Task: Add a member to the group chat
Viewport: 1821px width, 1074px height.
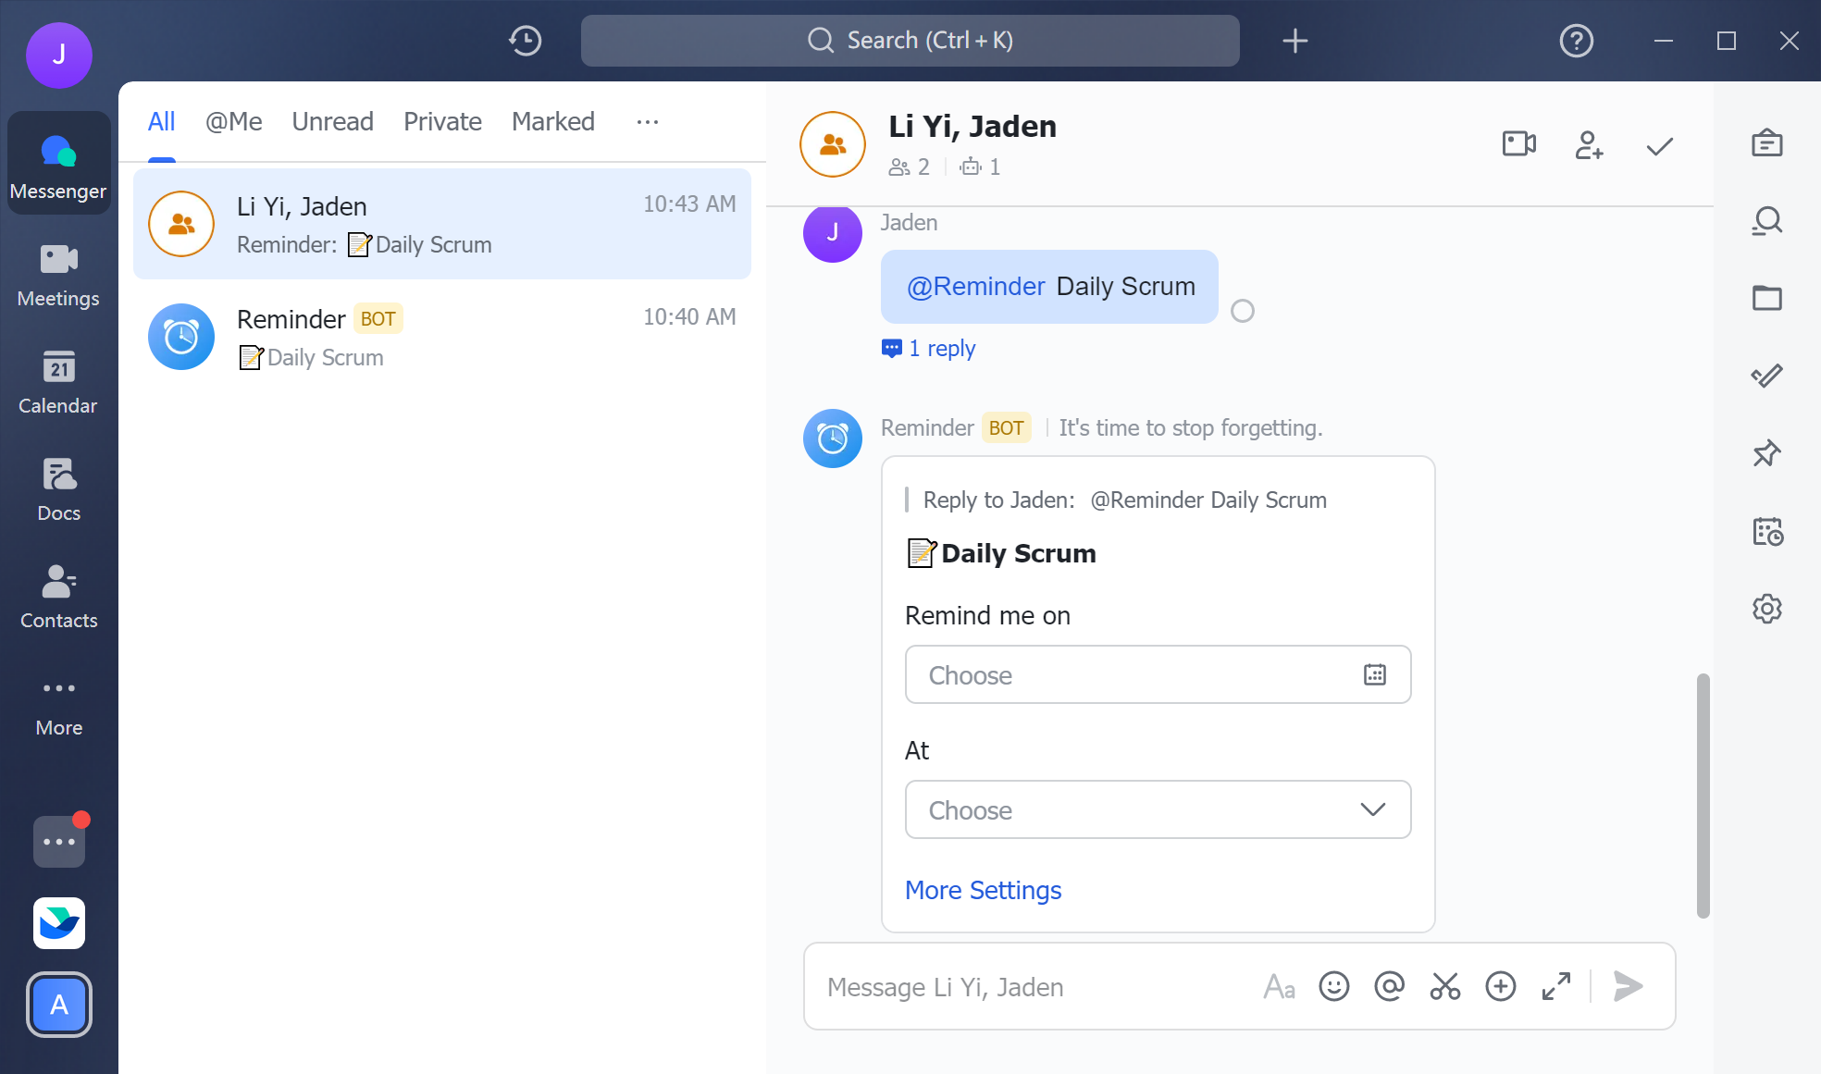Action: click(1588, 145)
